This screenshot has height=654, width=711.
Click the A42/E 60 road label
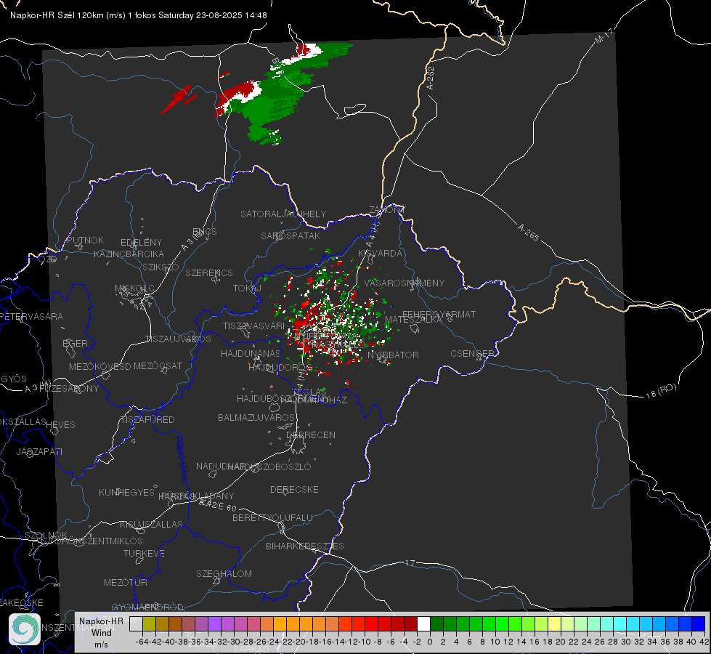(218, 505)
